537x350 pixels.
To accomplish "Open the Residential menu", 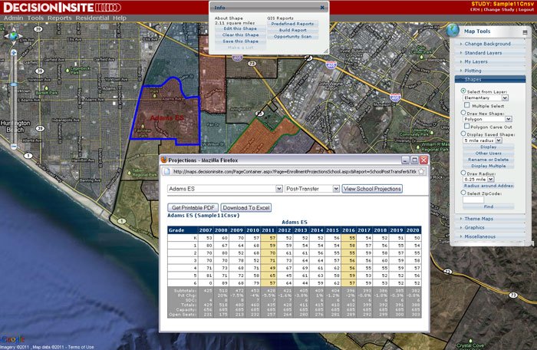I will pos(92,17).
